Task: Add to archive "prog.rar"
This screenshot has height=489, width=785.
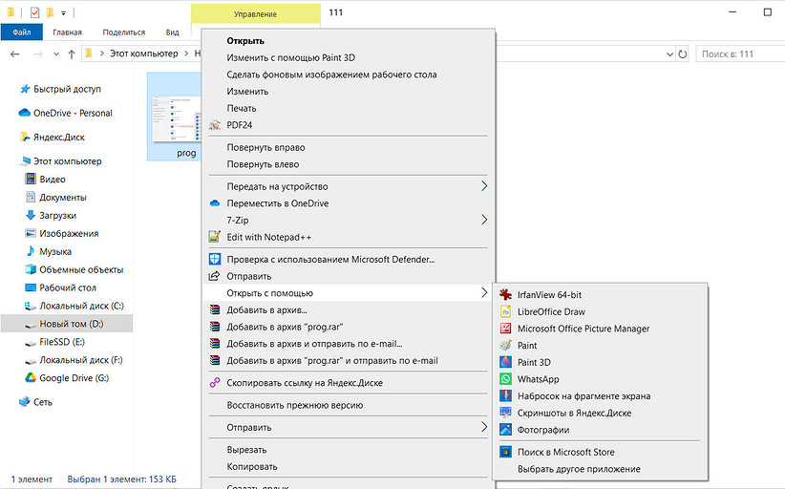Action: pyautogui.click(x=284, y=327)
